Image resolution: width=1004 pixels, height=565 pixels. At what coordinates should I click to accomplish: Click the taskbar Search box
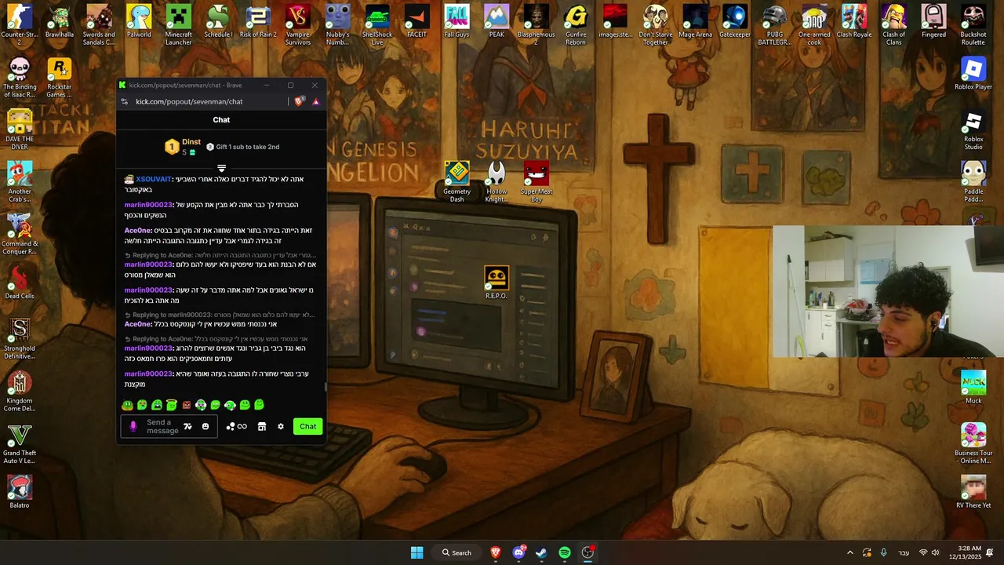tap(457, 552)
